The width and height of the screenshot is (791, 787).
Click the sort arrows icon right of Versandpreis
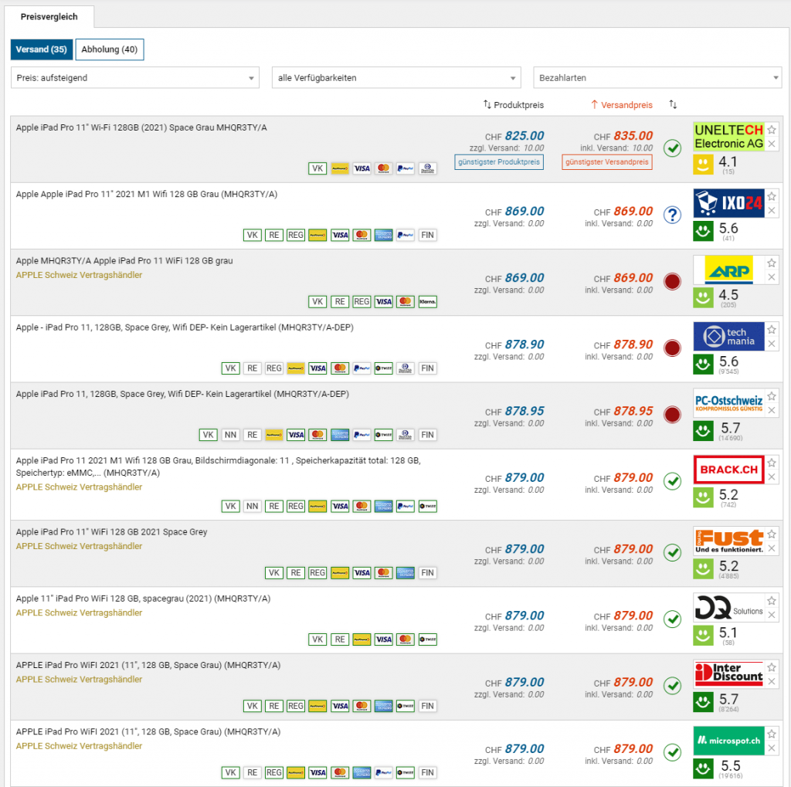(673, 104)
